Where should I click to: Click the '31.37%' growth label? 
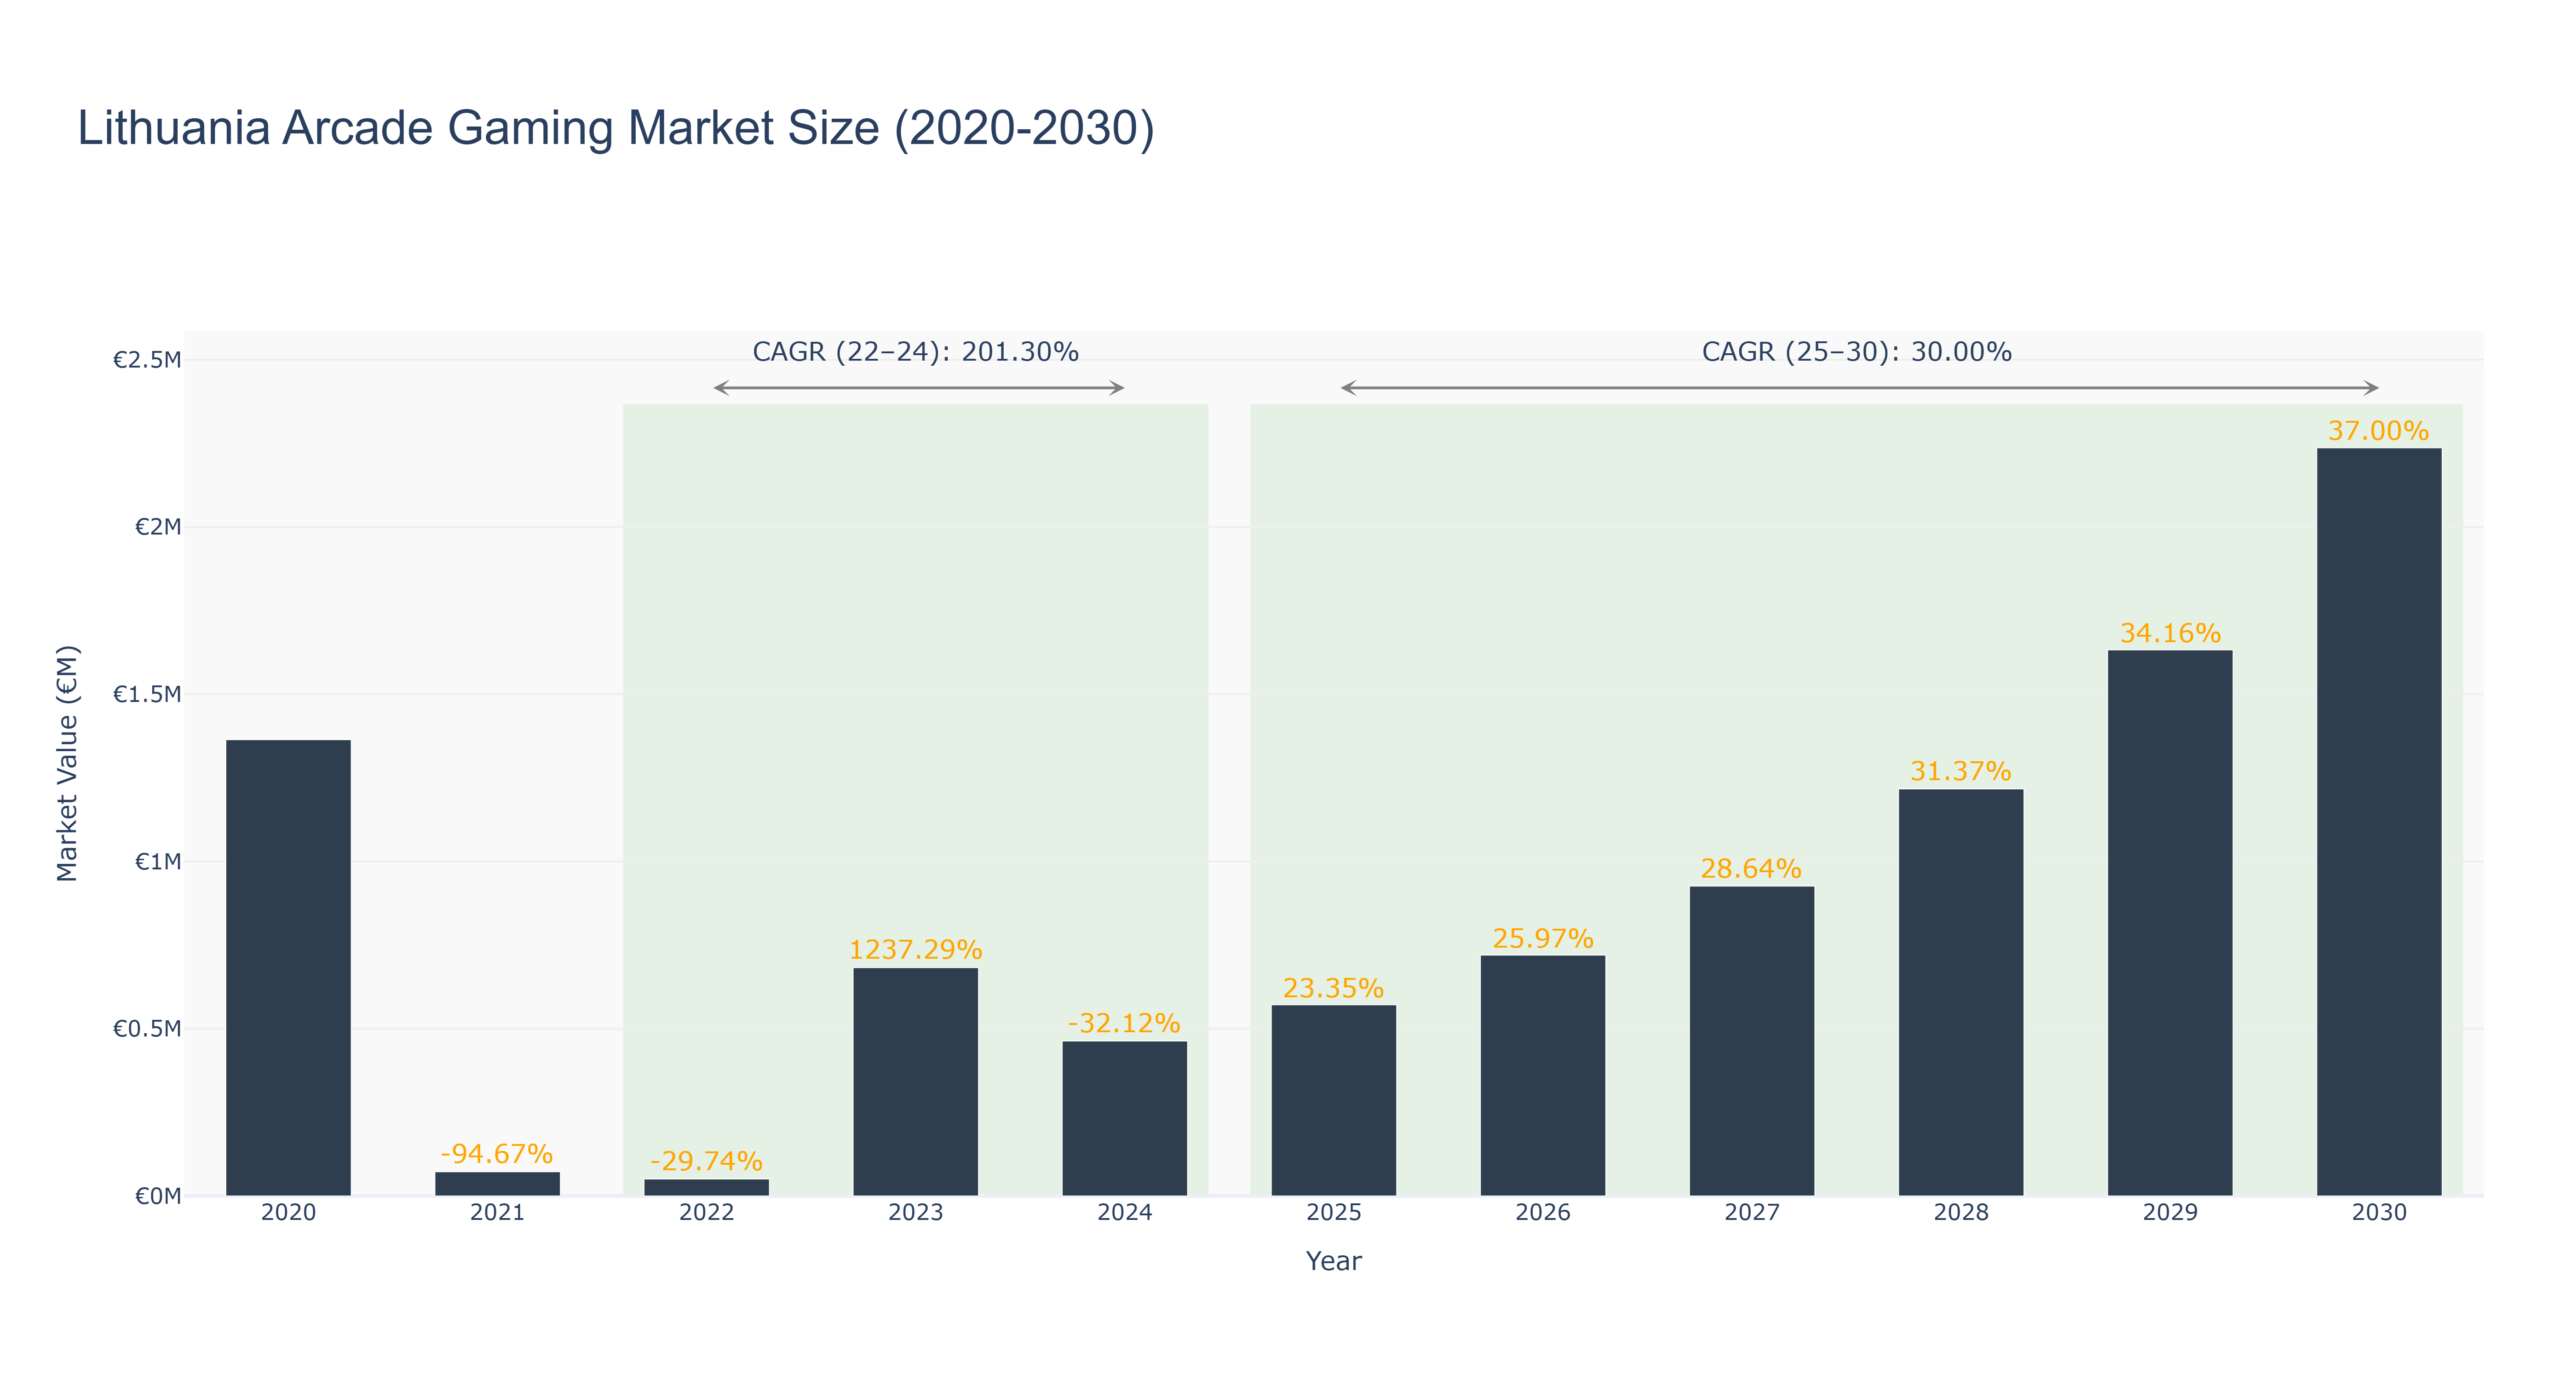tap(1960, 771)
